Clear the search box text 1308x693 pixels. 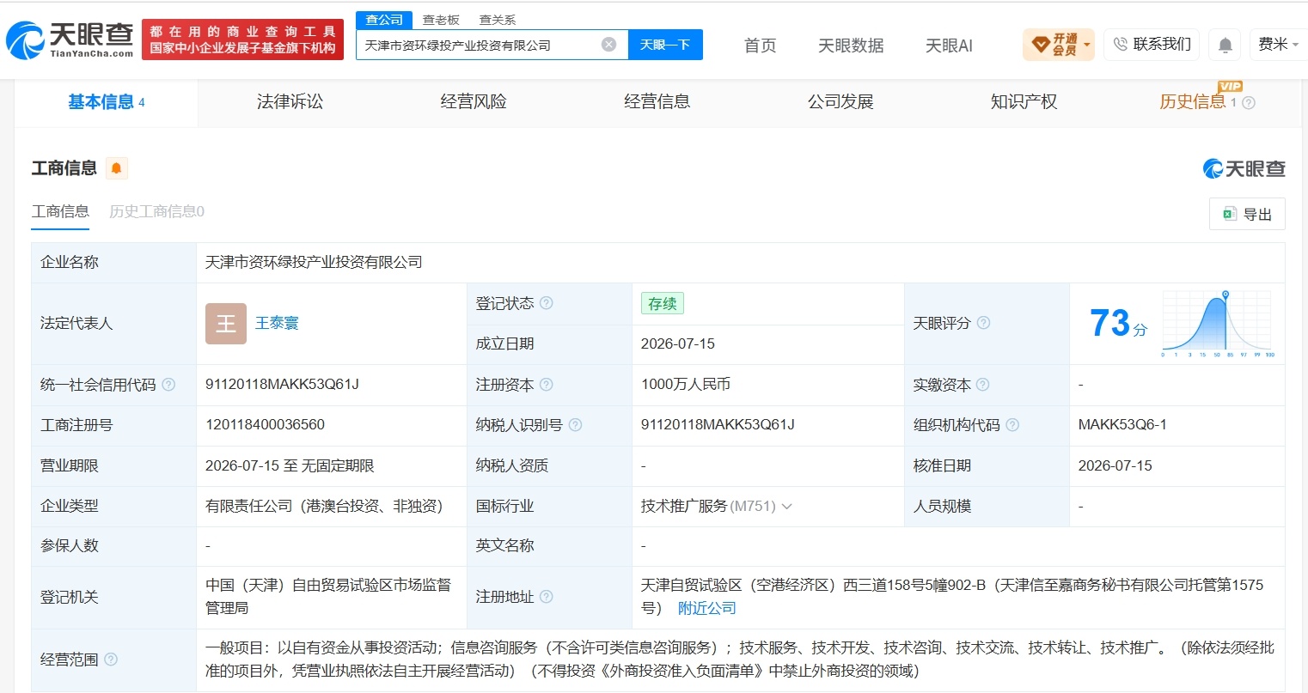[608, 45]
